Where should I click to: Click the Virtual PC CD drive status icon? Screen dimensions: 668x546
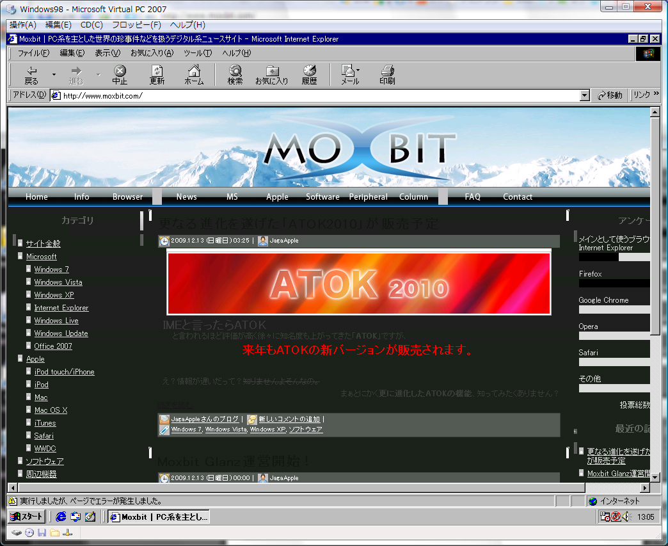point(29,533)
